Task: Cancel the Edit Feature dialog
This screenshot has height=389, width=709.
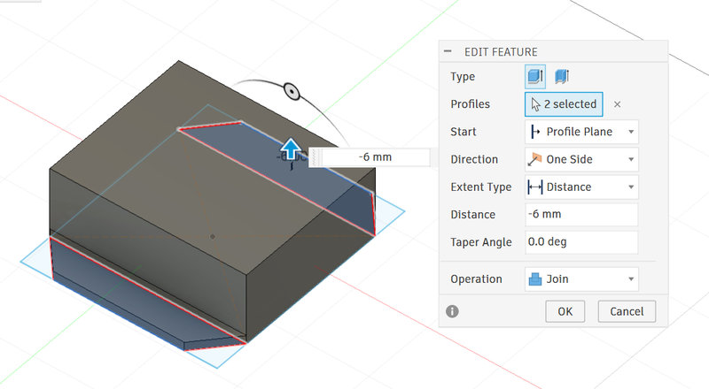Action: (627, 311)
